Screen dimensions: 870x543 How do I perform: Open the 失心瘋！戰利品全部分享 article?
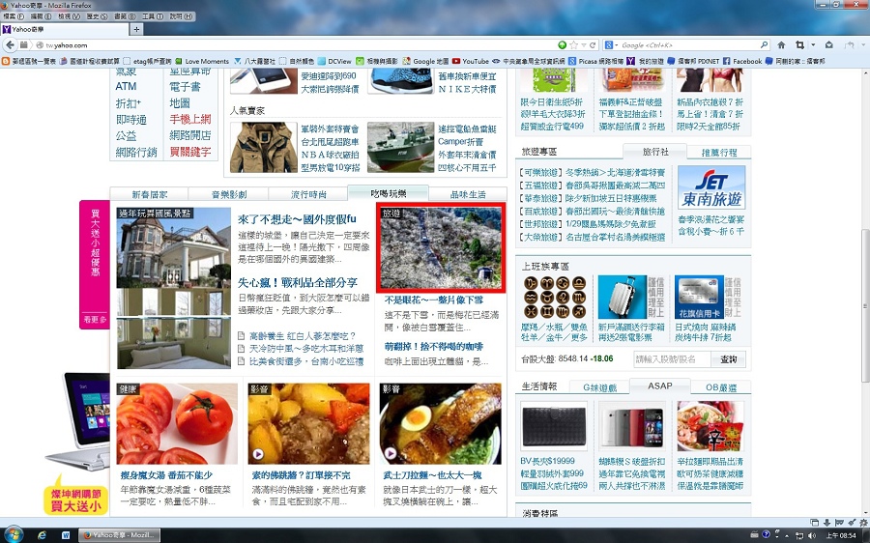[x=298, y=283]
